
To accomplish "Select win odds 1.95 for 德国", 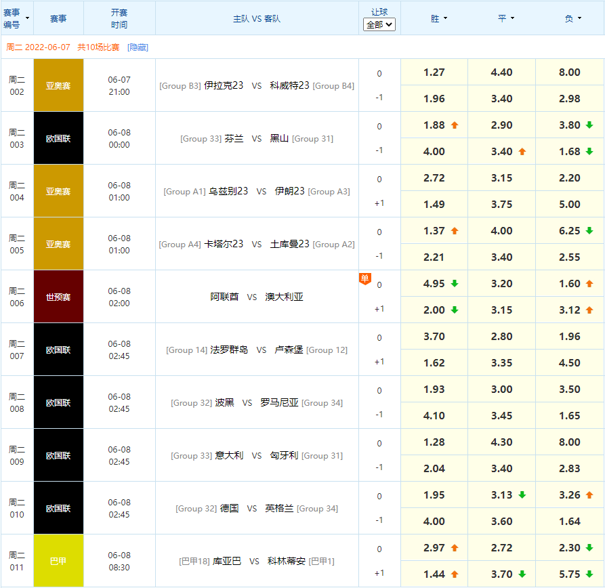I will [x=434, y=495].
